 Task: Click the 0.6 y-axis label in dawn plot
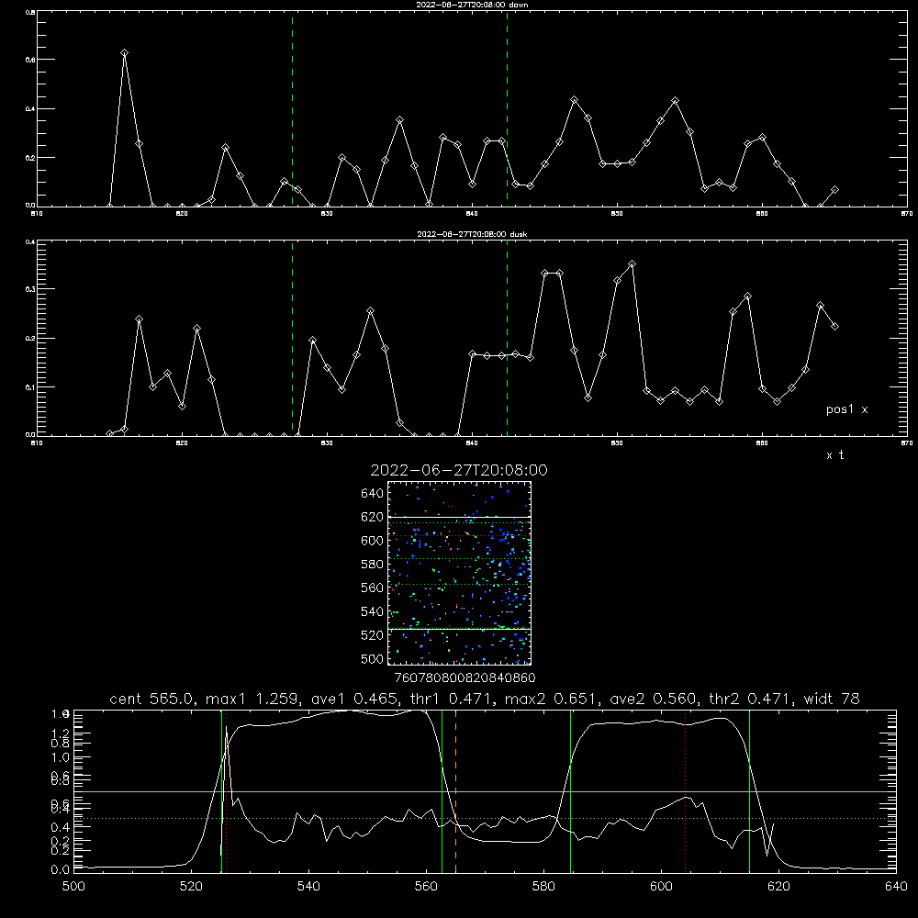[x=30, y=60]
